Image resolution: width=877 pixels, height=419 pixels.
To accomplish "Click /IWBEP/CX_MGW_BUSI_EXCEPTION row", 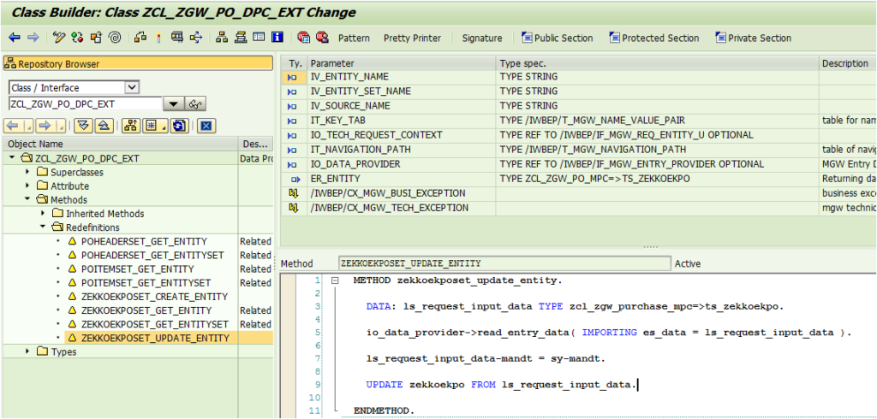I will point(578,193).
